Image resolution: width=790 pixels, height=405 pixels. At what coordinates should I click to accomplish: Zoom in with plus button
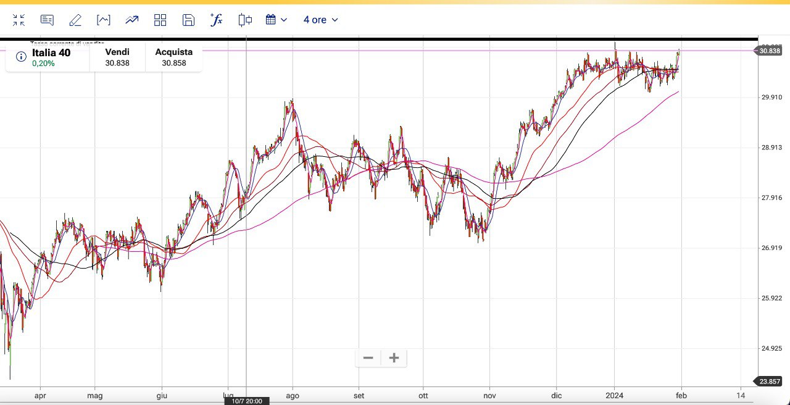coord(394,358)
